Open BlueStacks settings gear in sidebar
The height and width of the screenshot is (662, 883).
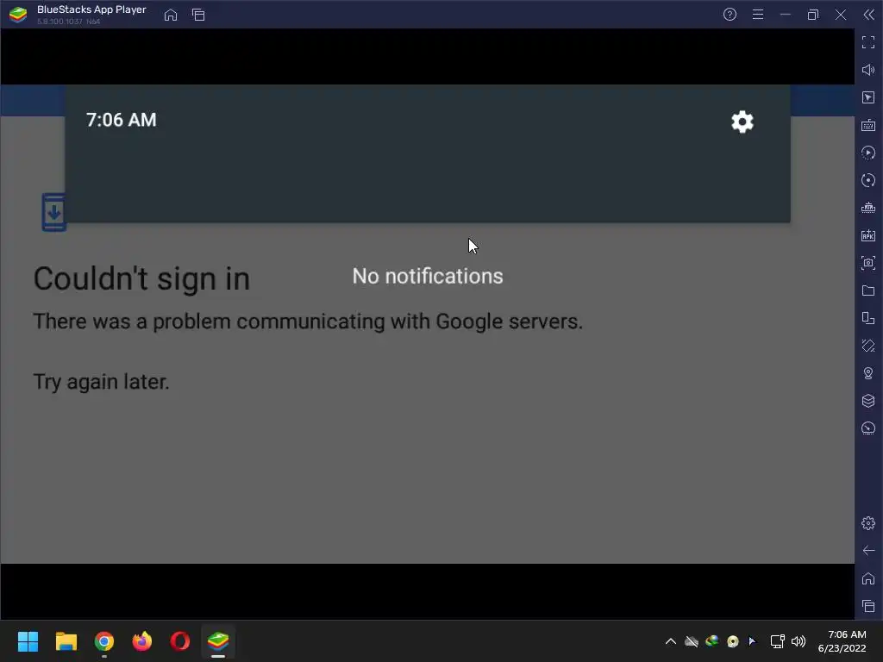coord(868,523)
